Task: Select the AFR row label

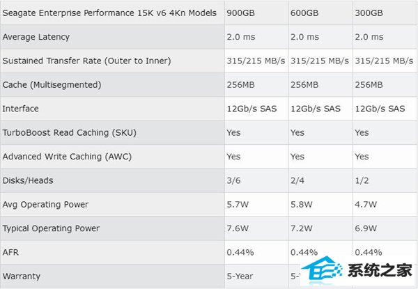Action: click(x=10, y=252)
